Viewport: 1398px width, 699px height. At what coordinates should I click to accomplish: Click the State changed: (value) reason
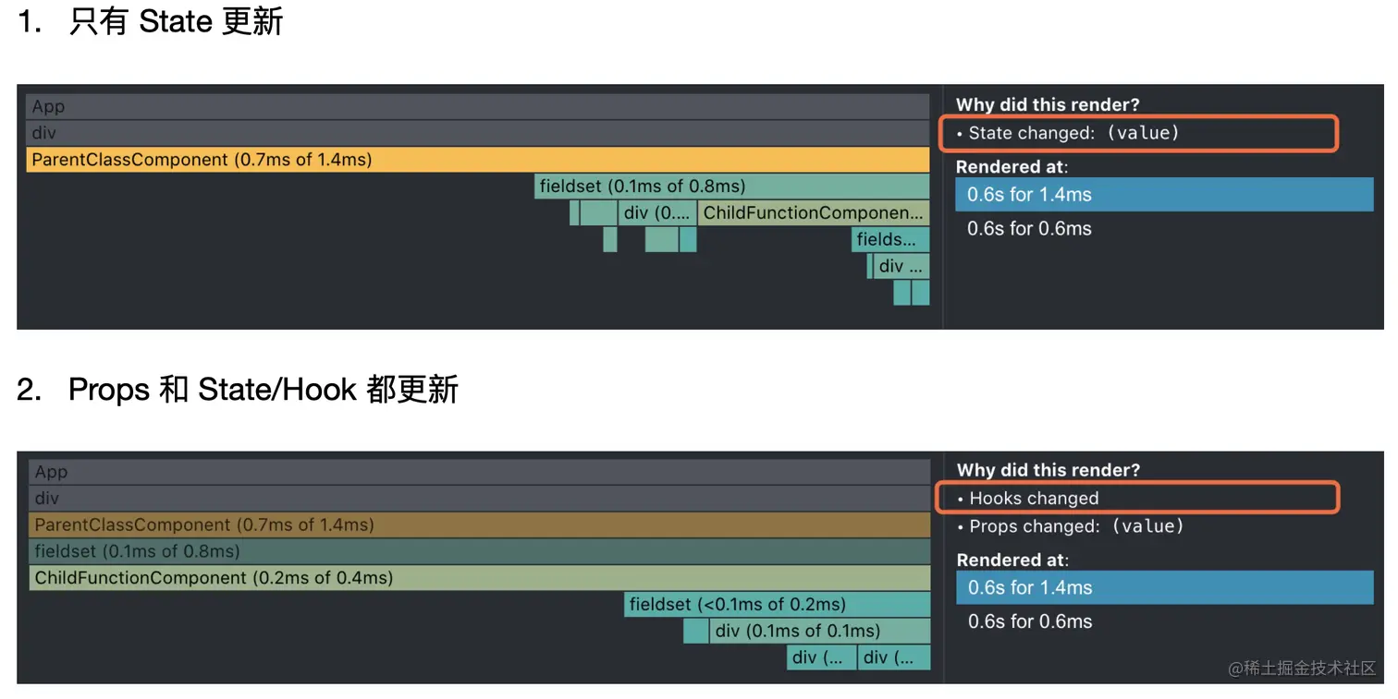[x=1068, y=133]
